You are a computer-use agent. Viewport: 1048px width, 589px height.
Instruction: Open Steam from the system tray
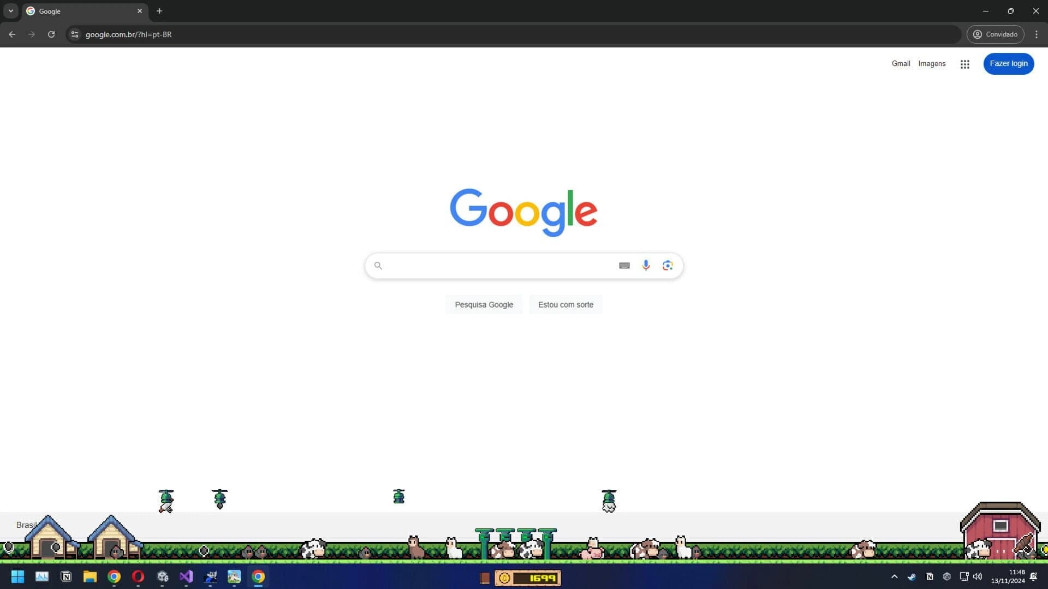pos(911,576)
